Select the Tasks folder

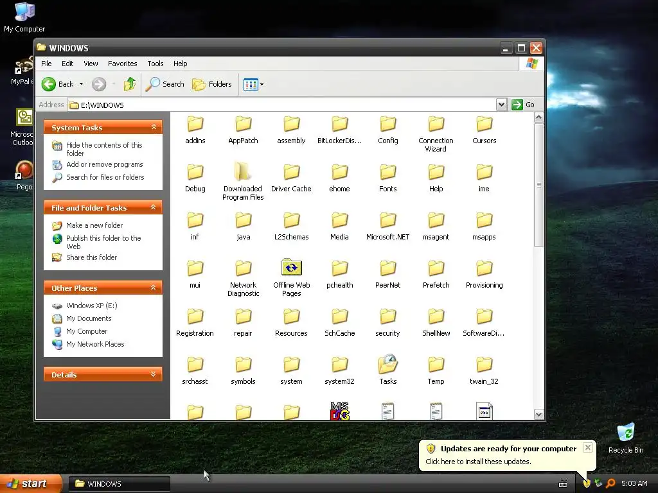pyautogui.click(x=387, y=370)
